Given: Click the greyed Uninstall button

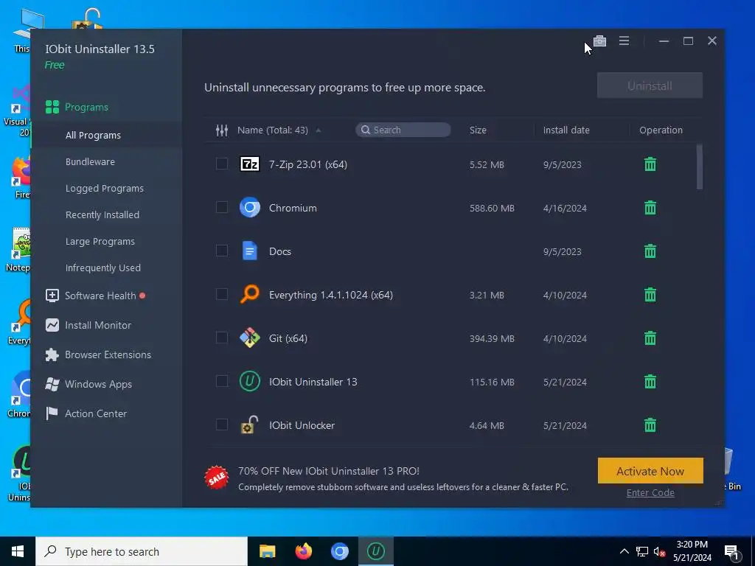Looking at the screenshot, I should pos(650,85).
